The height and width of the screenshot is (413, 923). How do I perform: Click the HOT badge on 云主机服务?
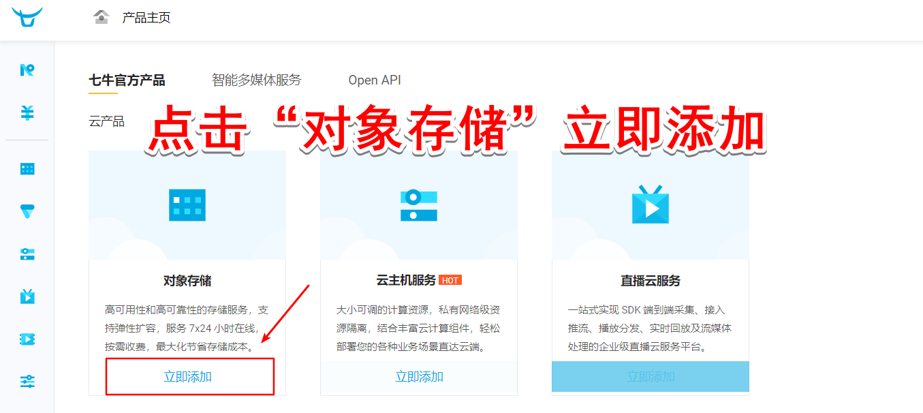click(450, 281)
